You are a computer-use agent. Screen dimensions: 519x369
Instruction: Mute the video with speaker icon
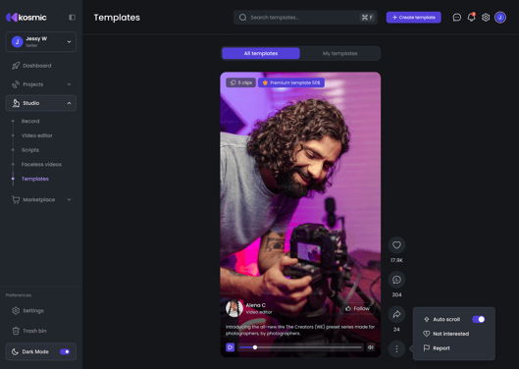(x=371, y=347)
